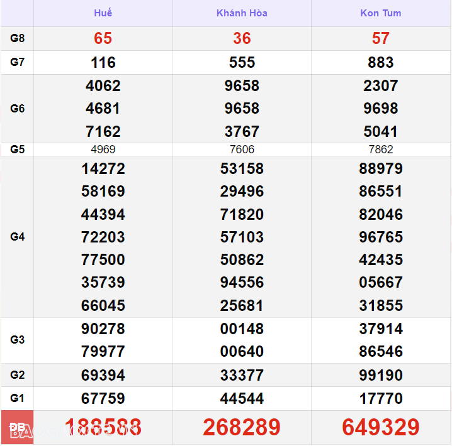Image resolution: width=452 pixels, height=446 pixels.
Task: Click the G5 row label
Action: coord(18,150)
